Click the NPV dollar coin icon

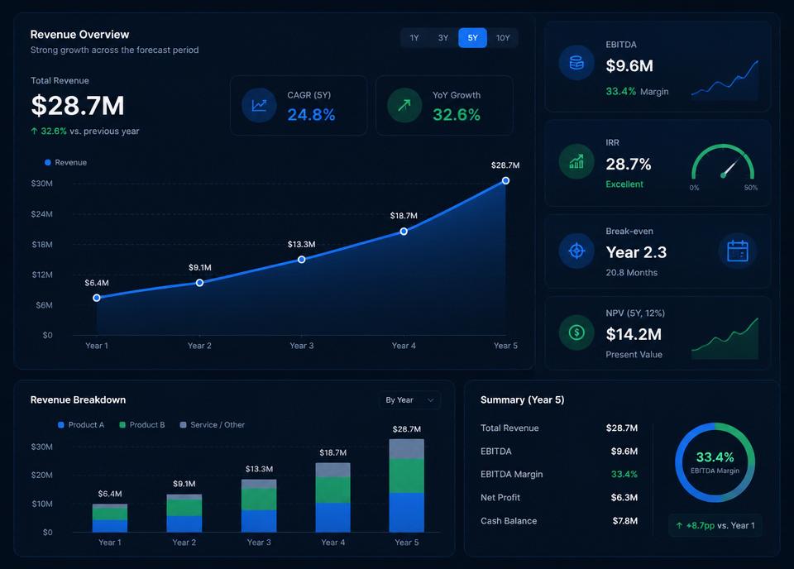click(x=576, y=332)
